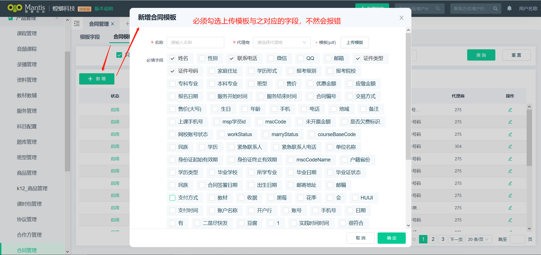Tick the 邮箱 checkbox
541x255 pixels.
(x=328, y=58)
